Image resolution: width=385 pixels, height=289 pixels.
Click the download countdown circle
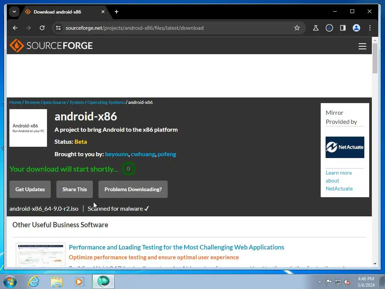(128, 169)
